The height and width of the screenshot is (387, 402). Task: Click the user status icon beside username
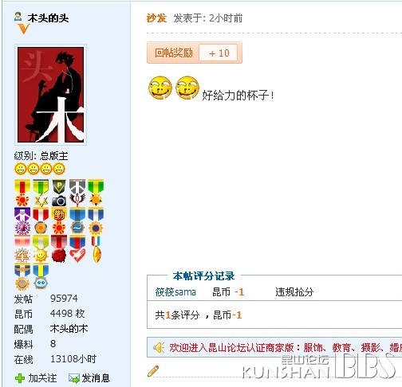pyautogui.click(x=18, y=17)
